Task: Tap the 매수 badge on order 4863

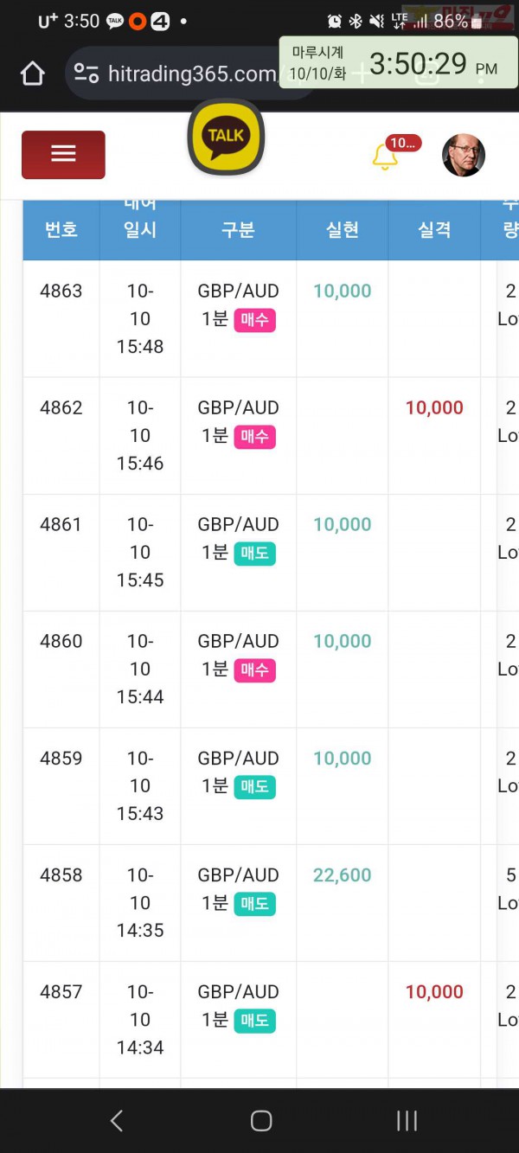Action: [x=255, y=320]
